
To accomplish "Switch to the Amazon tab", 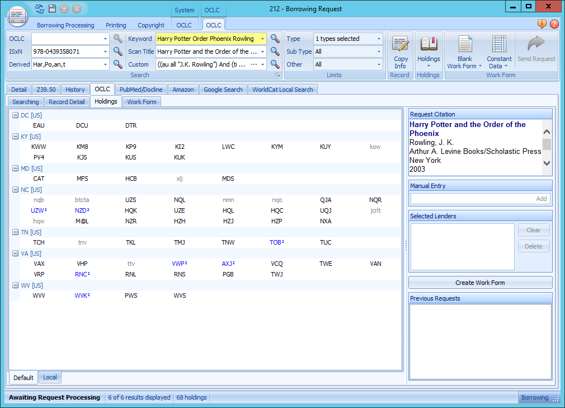I will tap(183, 90).
